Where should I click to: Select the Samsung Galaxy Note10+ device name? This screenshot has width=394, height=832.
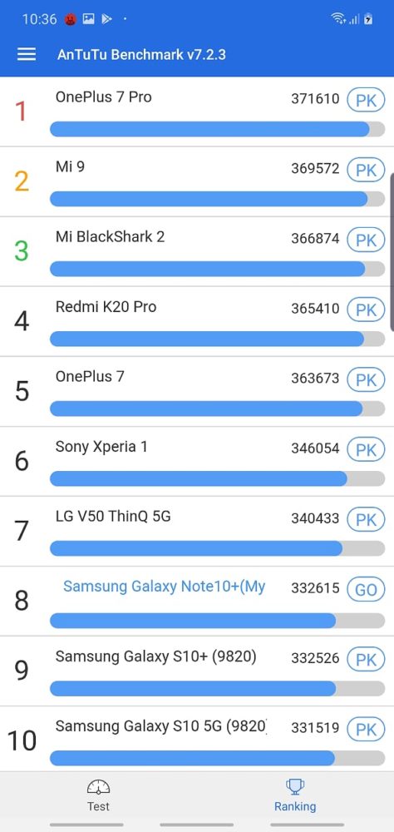click(x=165, y=587)
